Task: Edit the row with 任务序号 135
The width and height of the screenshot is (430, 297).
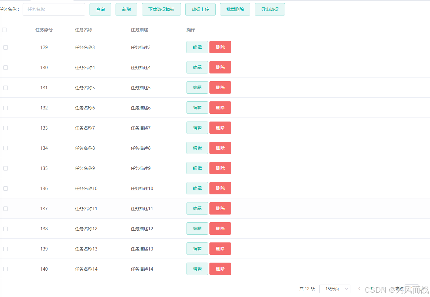Action: 197,168
